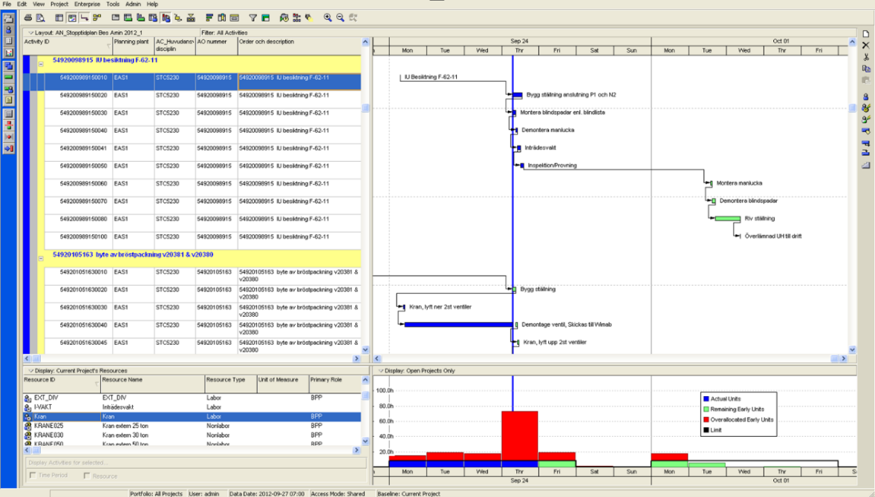This screenshot has width=875, height=497.
Task: Click the Display Activities for selected field
Action: (196, 462)
